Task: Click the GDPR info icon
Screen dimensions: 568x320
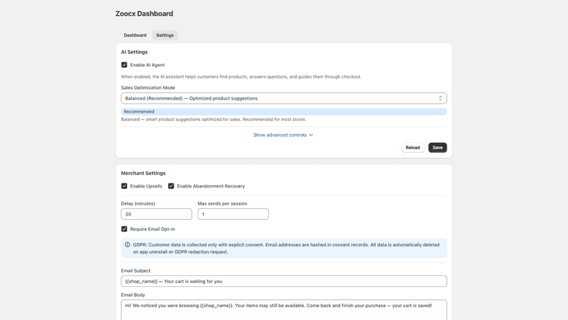Action: tap(128, 245)
